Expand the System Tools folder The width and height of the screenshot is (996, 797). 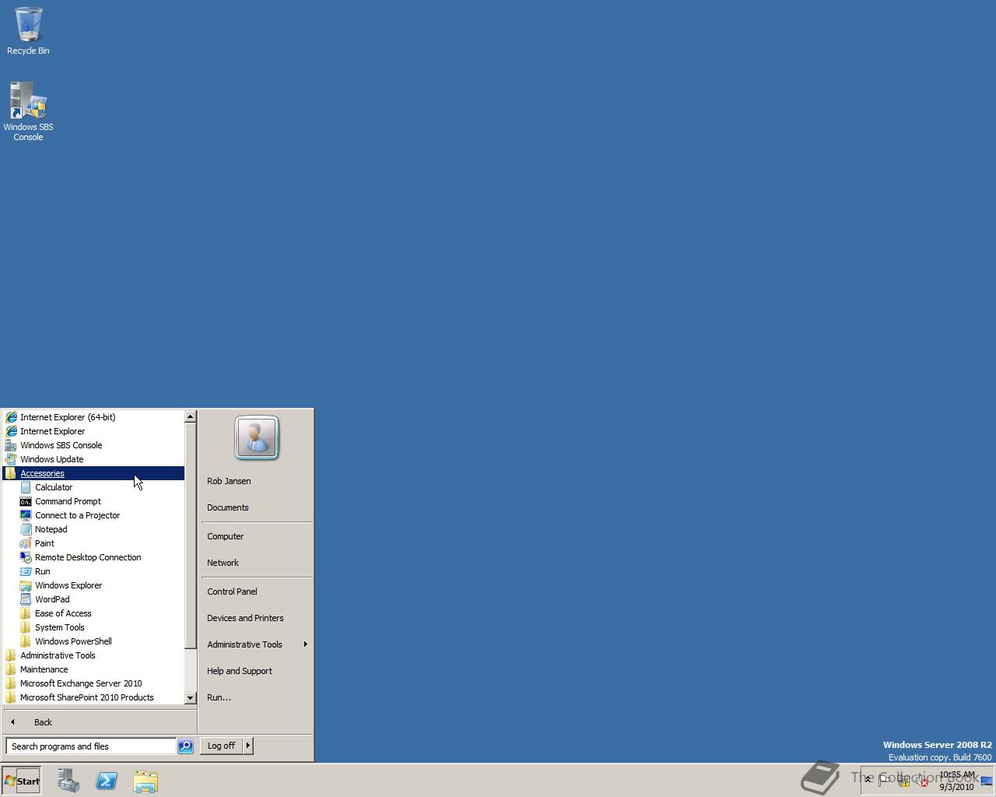[93, 627]
